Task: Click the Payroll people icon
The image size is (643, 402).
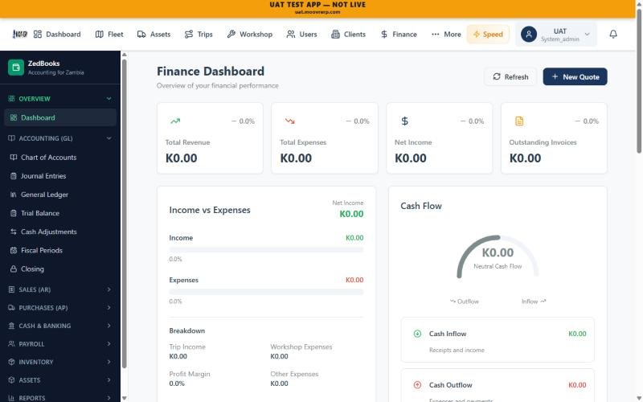Action: tap(11, 344)
